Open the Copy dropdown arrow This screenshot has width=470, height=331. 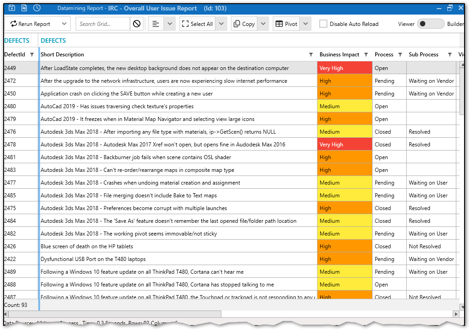pyautogui.click(x=263, y=24)
